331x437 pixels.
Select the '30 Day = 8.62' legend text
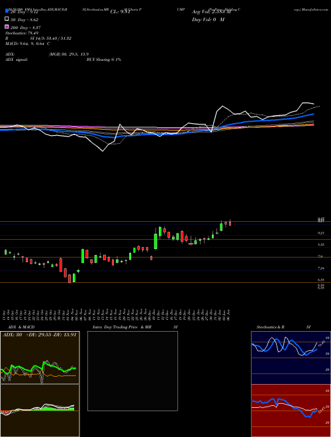24,20
